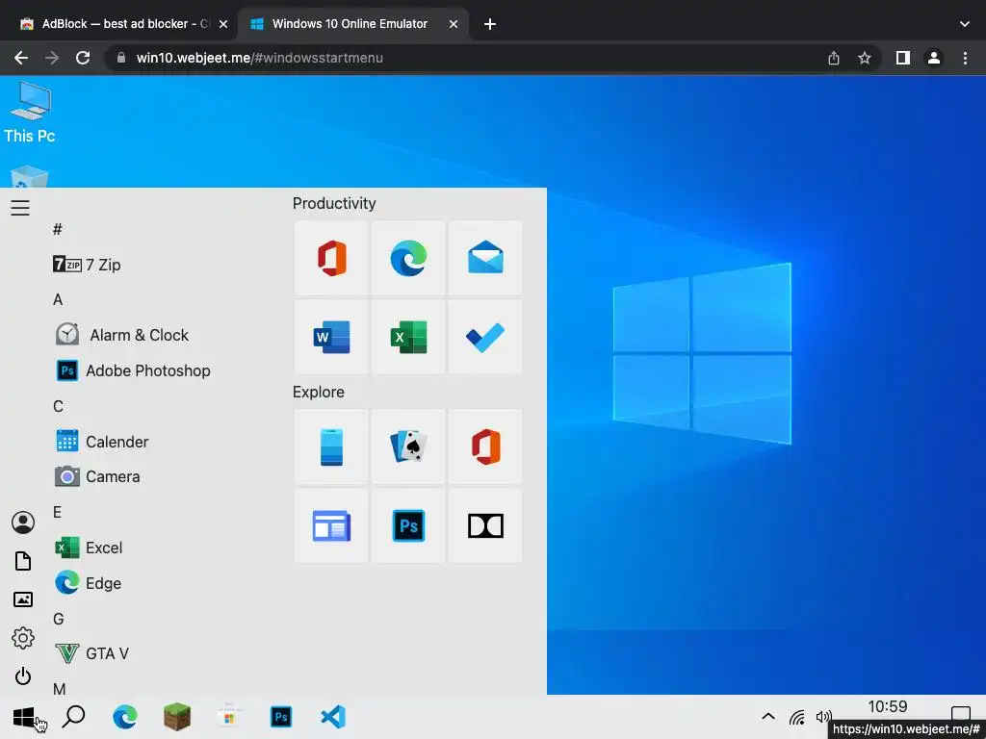Click the C letter header in app list
This screenshot has height=739, width=986.
point(58,407)
